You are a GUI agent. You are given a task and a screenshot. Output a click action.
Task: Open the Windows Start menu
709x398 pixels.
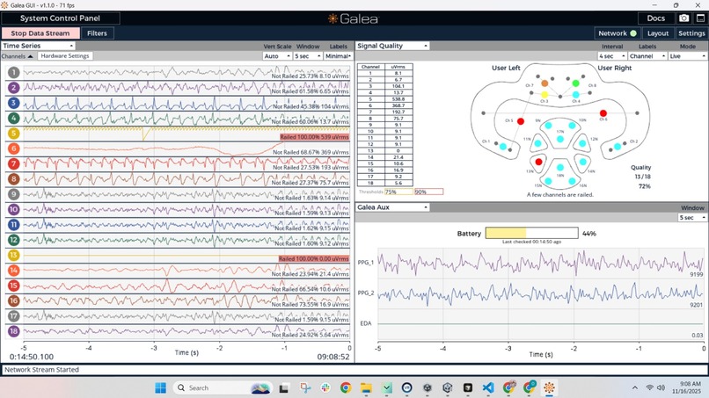tap(160, 387)
